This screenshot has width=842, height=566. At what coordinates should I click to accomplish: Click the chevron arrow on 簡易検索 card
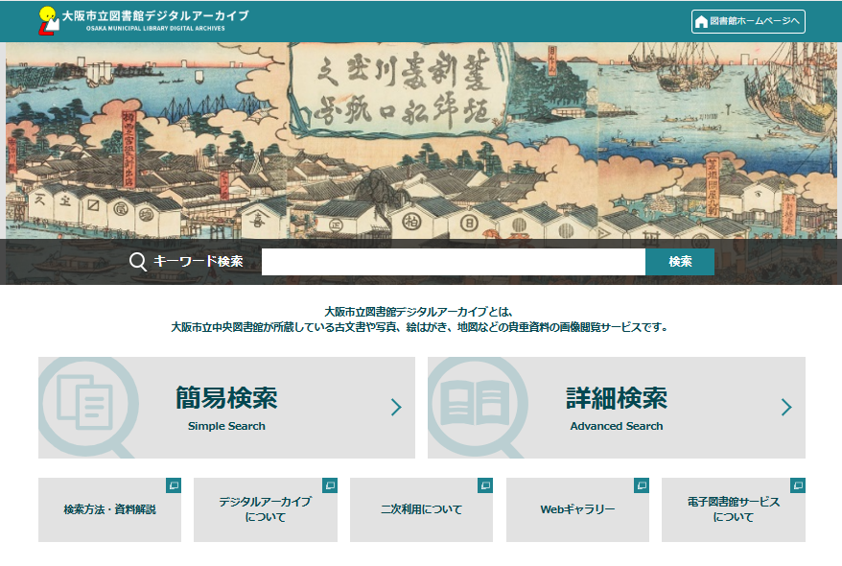[396, 407]
